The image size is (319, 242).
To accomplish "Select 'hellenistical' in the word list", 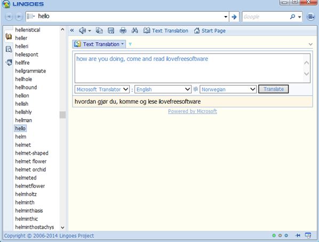I will 28,30.
